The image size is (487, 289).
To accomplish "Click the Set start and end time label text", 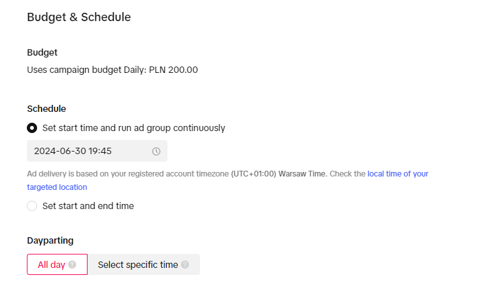I will tap(88, 206).
